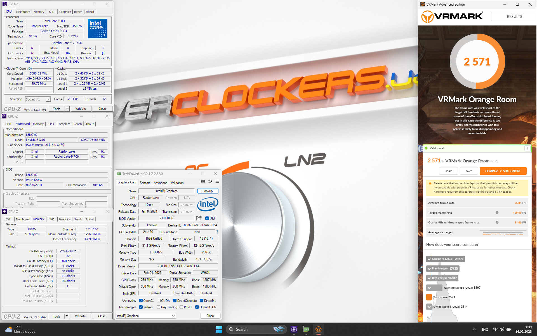537x336 pixels.
Task: Open the GPU-Z hamburger menu
Action: point(217,181)
